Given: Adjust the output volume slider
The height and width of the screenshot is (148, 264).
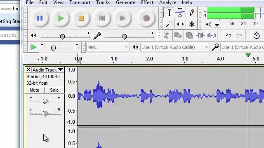Looking at the screenshot, I should click(x=62, y=37).
